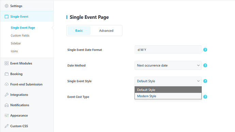
Task: Open help tooltip for Date Method
Action: [x=205, y=65]
